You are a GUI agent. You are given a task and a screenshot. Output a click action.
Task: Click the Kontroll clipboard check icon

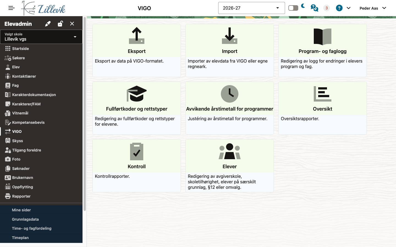click(137, 151)
